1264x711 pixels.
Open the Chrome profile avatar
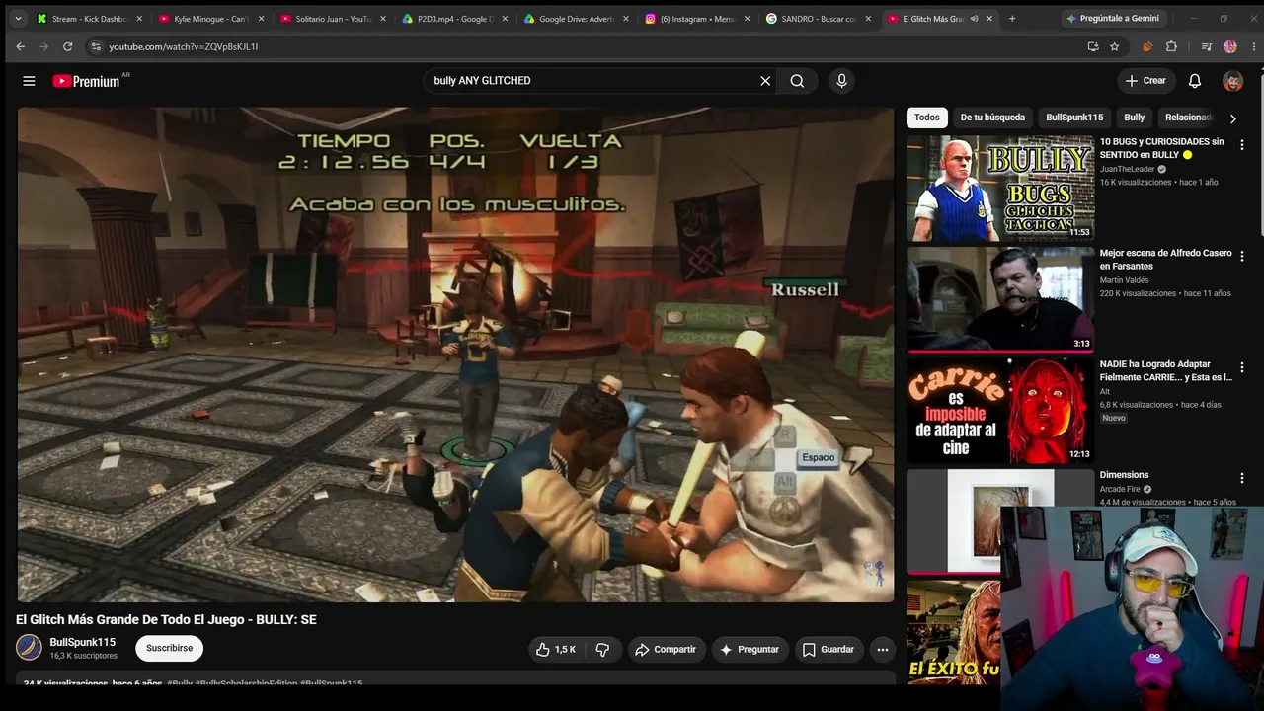click(1230, 46)
